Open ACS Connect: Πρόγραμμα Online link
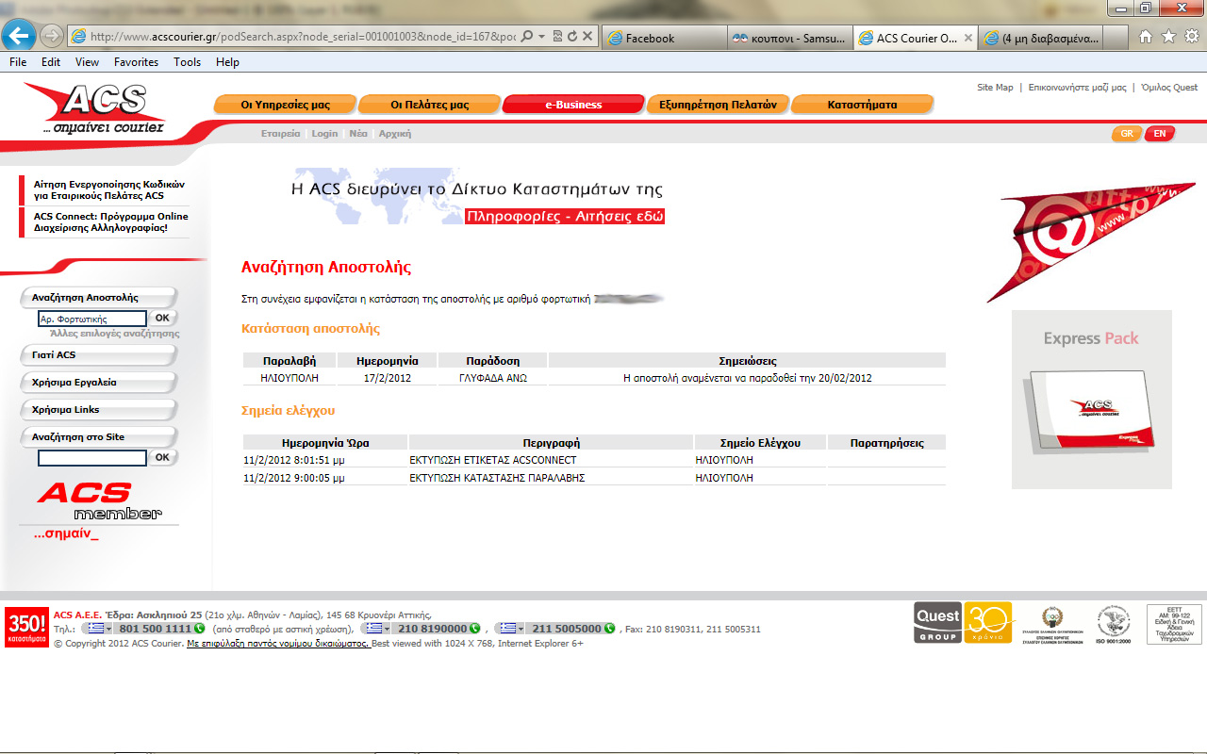Viewport: 1207px width, 754px height. coord(110,222)
